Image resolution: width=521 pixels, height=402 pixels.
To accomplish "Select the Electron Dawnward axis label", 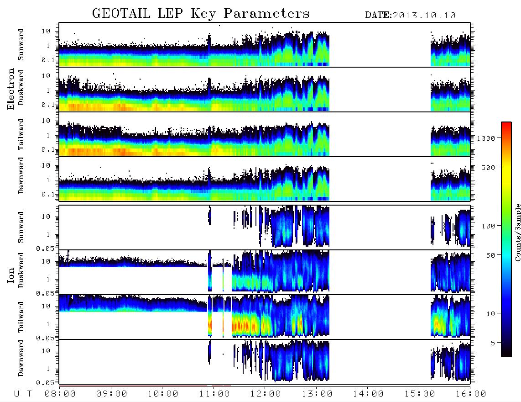I will pyautogui.click(x=21, y=175).
